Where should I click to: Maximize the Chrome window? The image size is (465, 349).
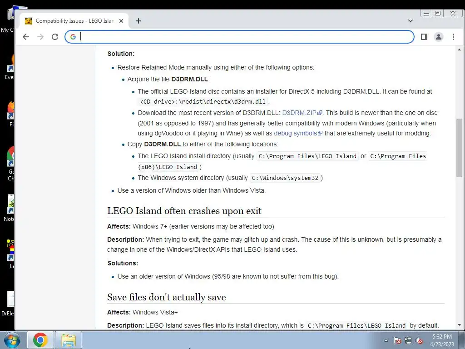click(438, 13)
